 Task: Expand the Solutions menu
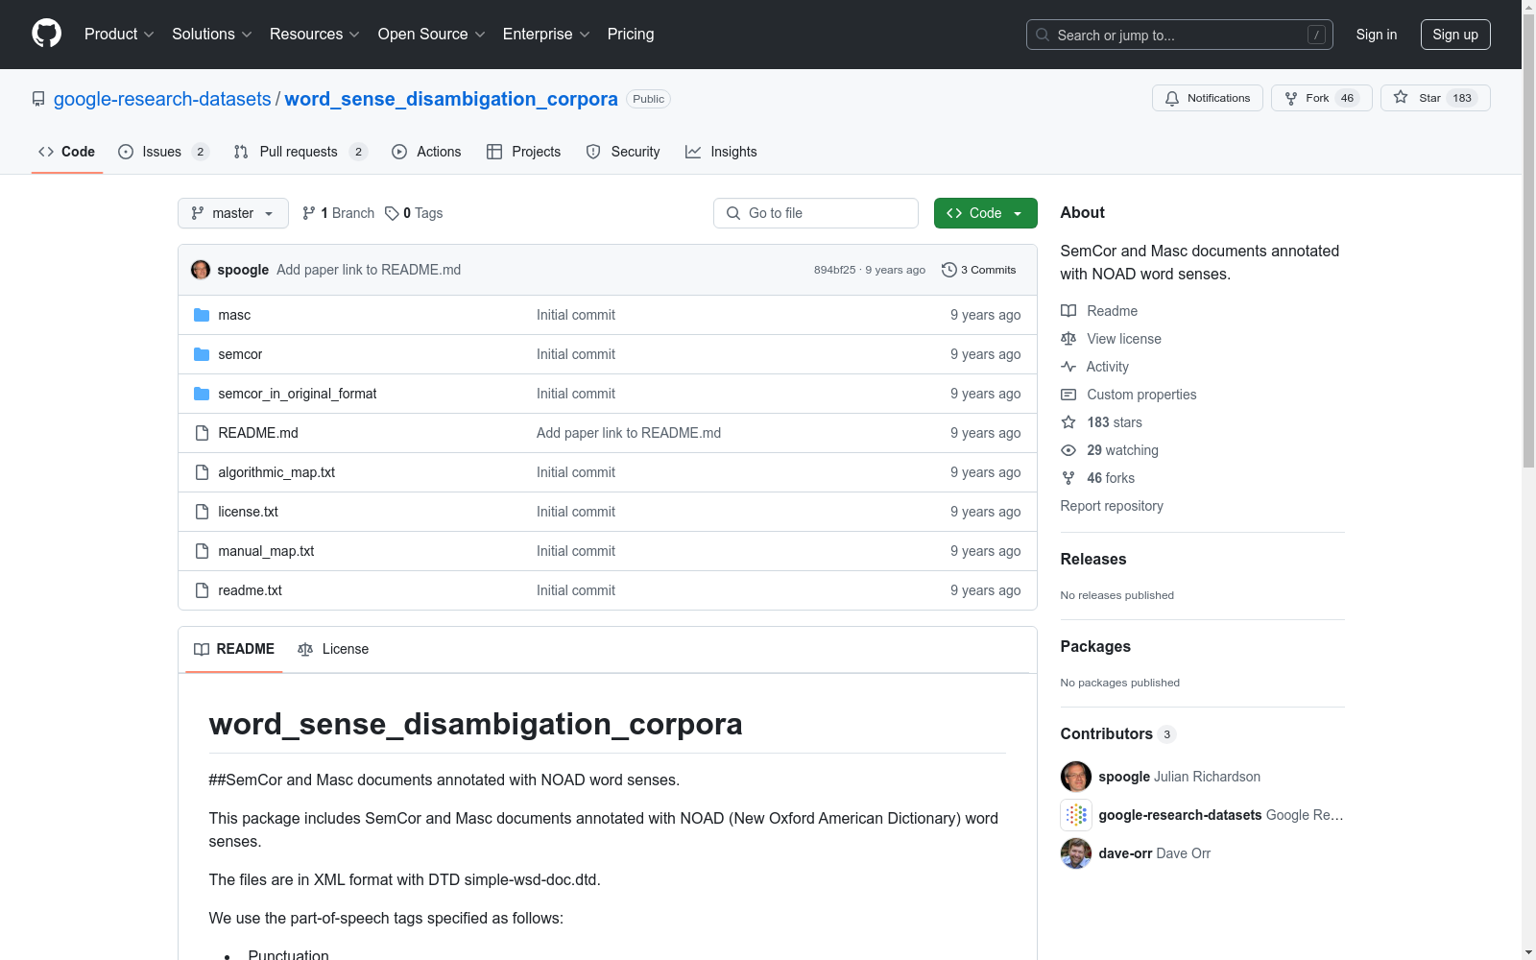tap(212, 35)
